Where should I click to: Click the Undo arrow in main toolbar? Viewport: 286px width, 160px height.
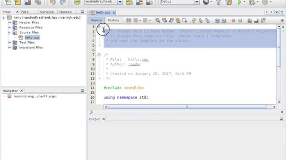click(x=53, y=2)
